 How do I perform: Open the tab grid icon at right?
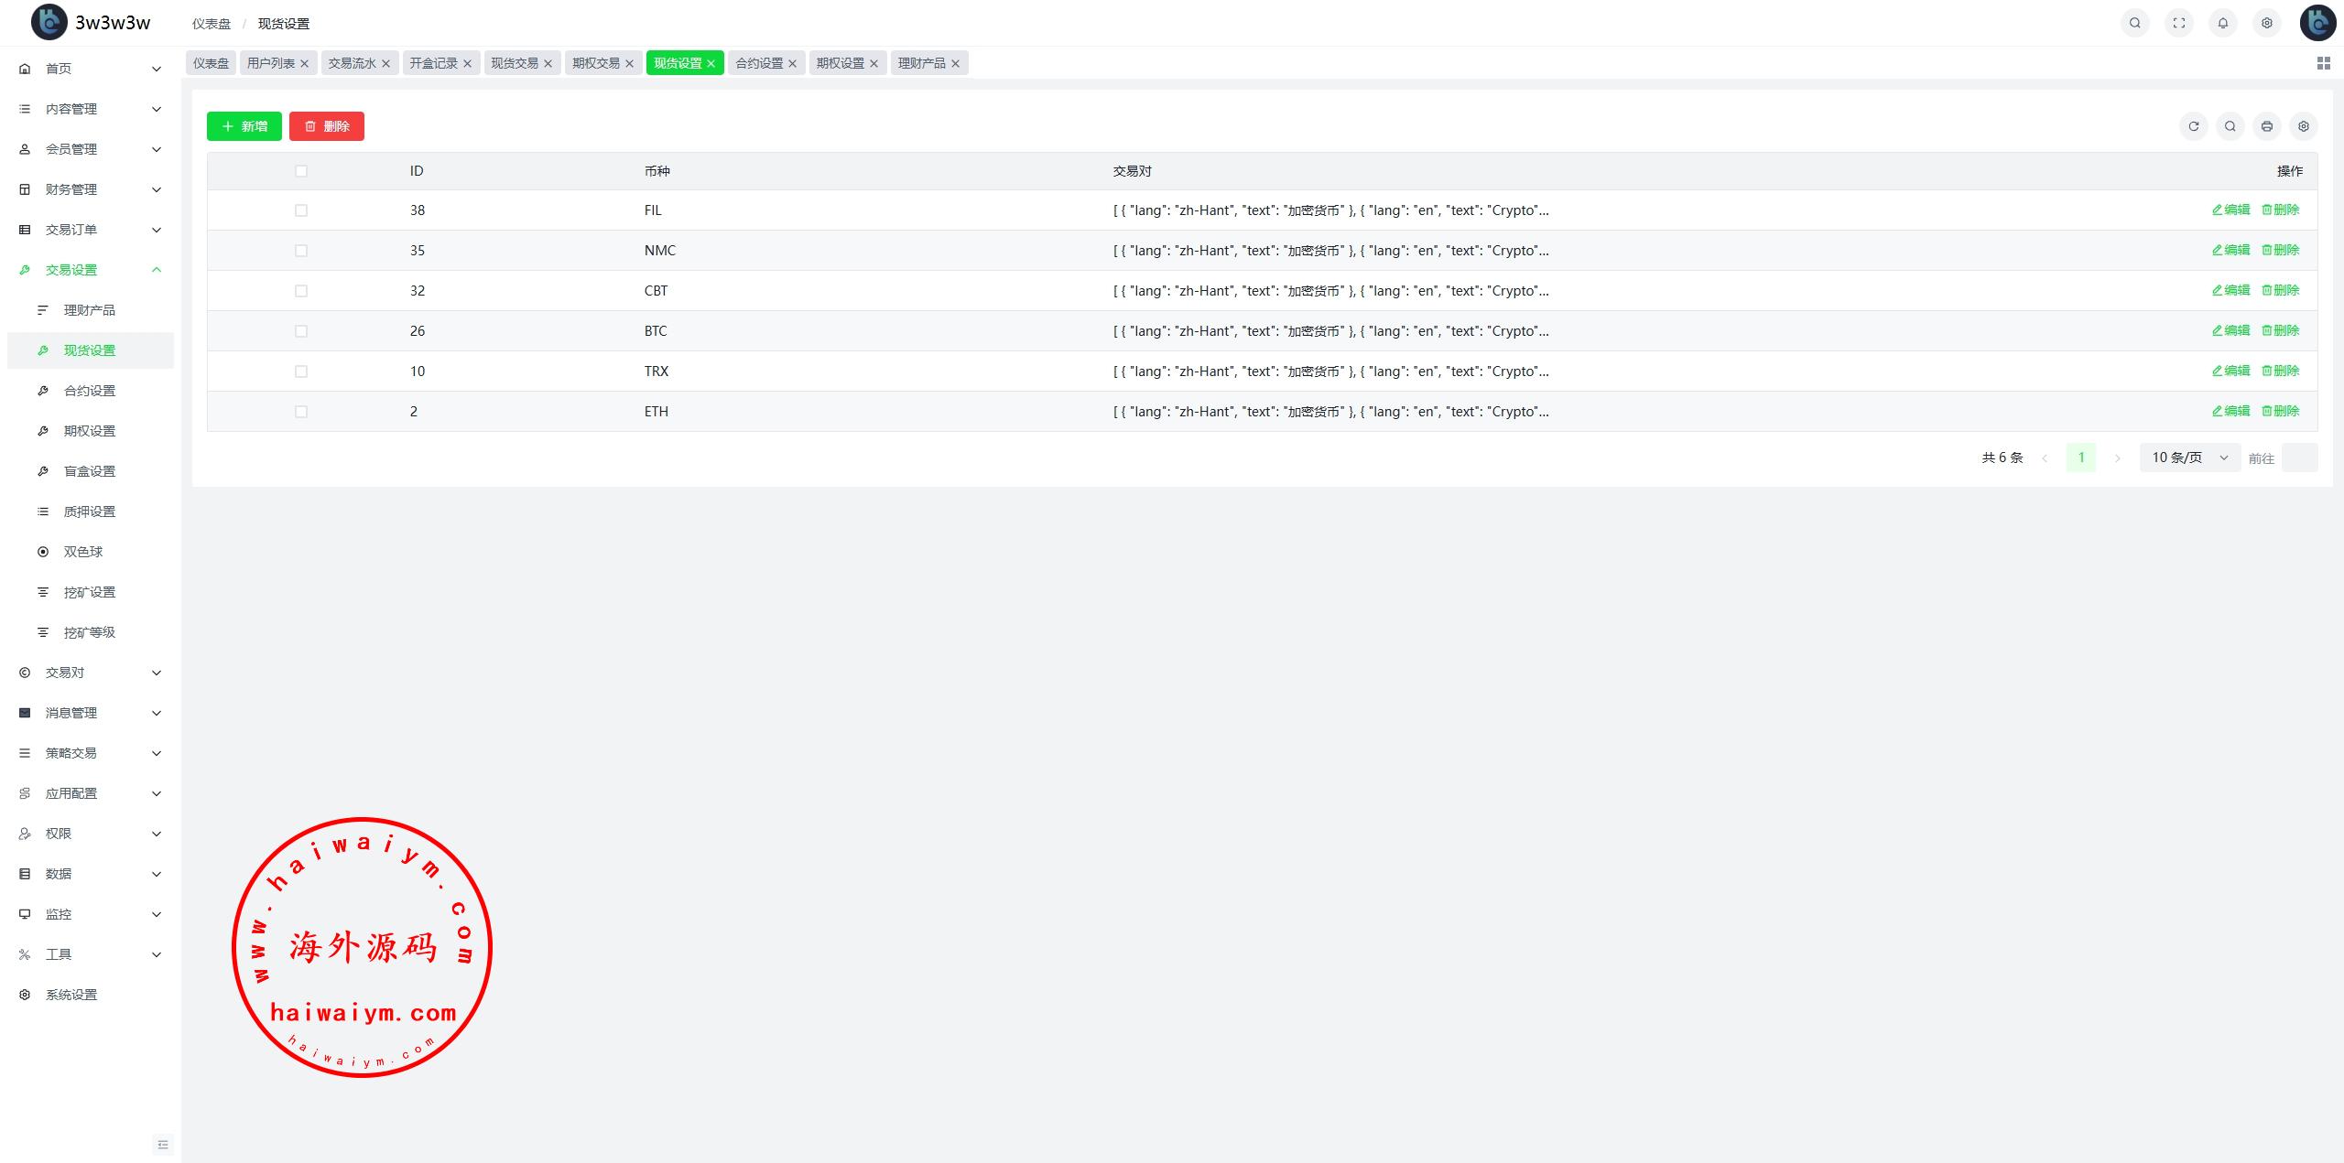click(2323, 63)
